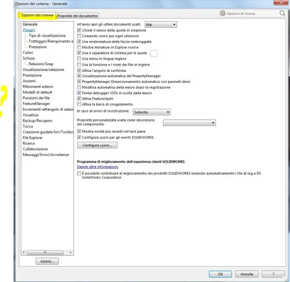Click the Azzera button
The height and width of the screenshot is (282, 290).
click(47, 261)
